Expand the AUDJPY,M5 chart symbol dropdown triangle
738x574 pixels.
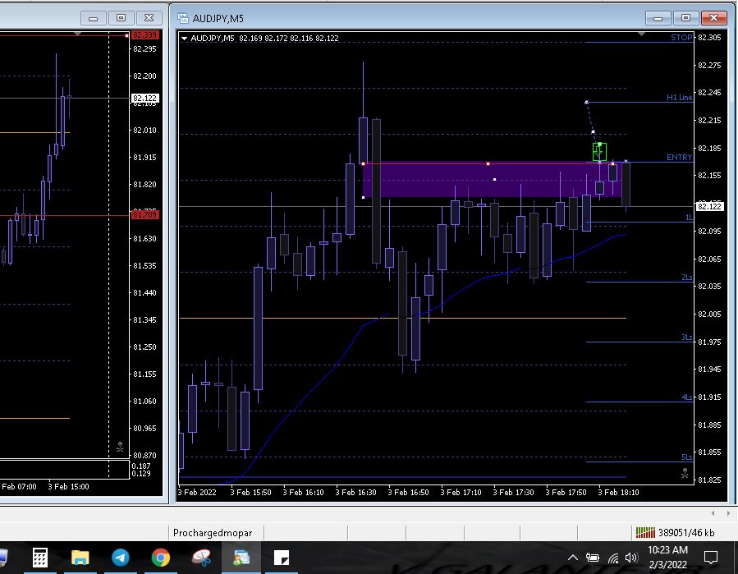[184, 38]
